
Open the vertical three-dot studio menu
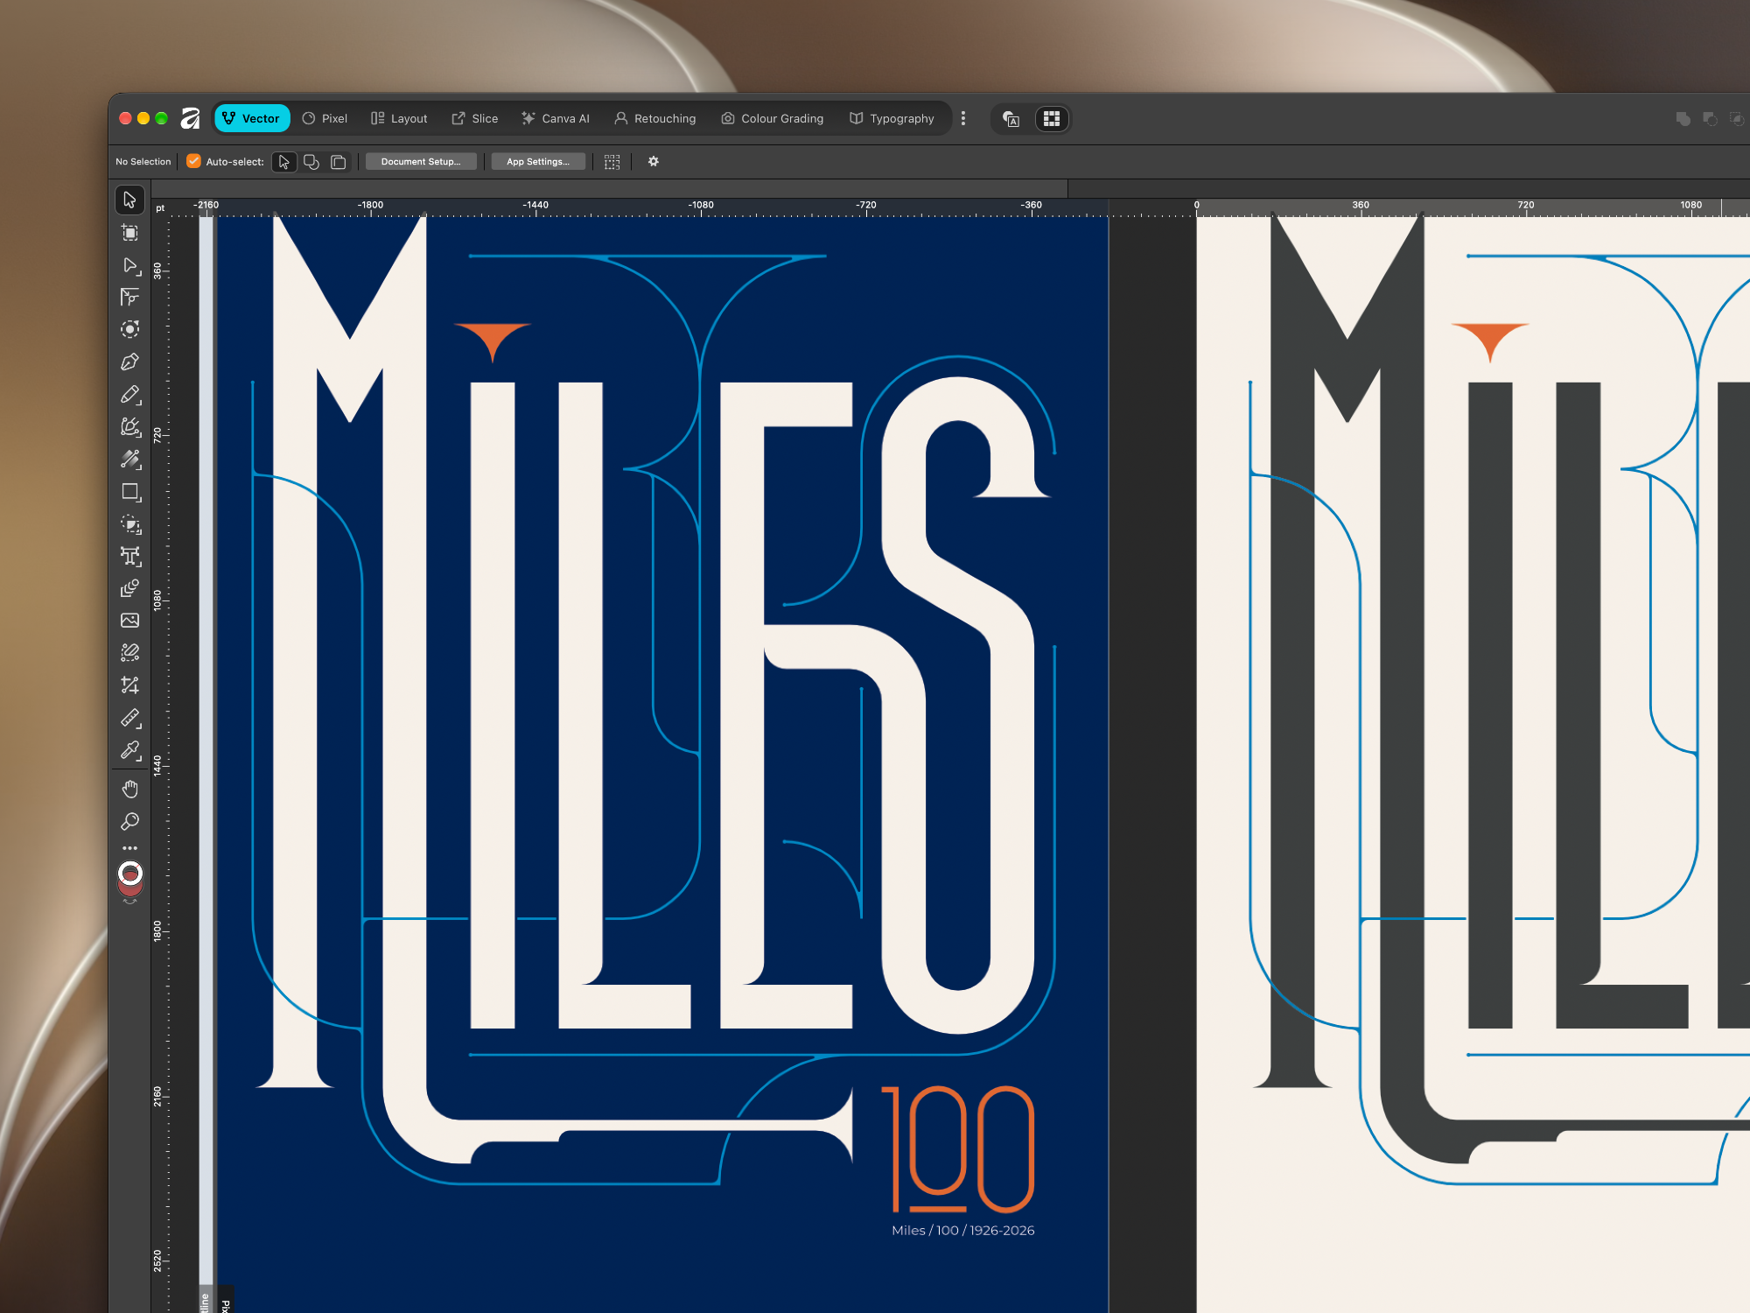(963, 118)
